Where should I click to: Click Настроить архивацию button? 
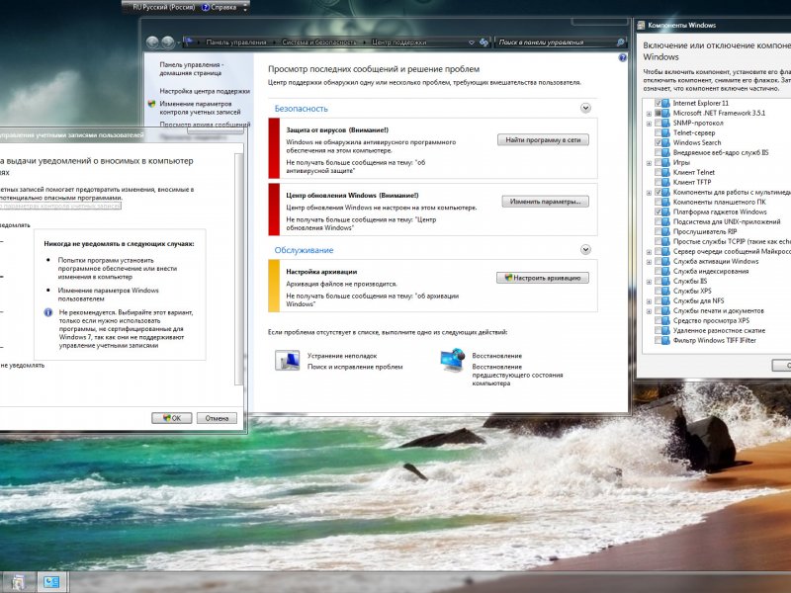(x=542, y=278)
